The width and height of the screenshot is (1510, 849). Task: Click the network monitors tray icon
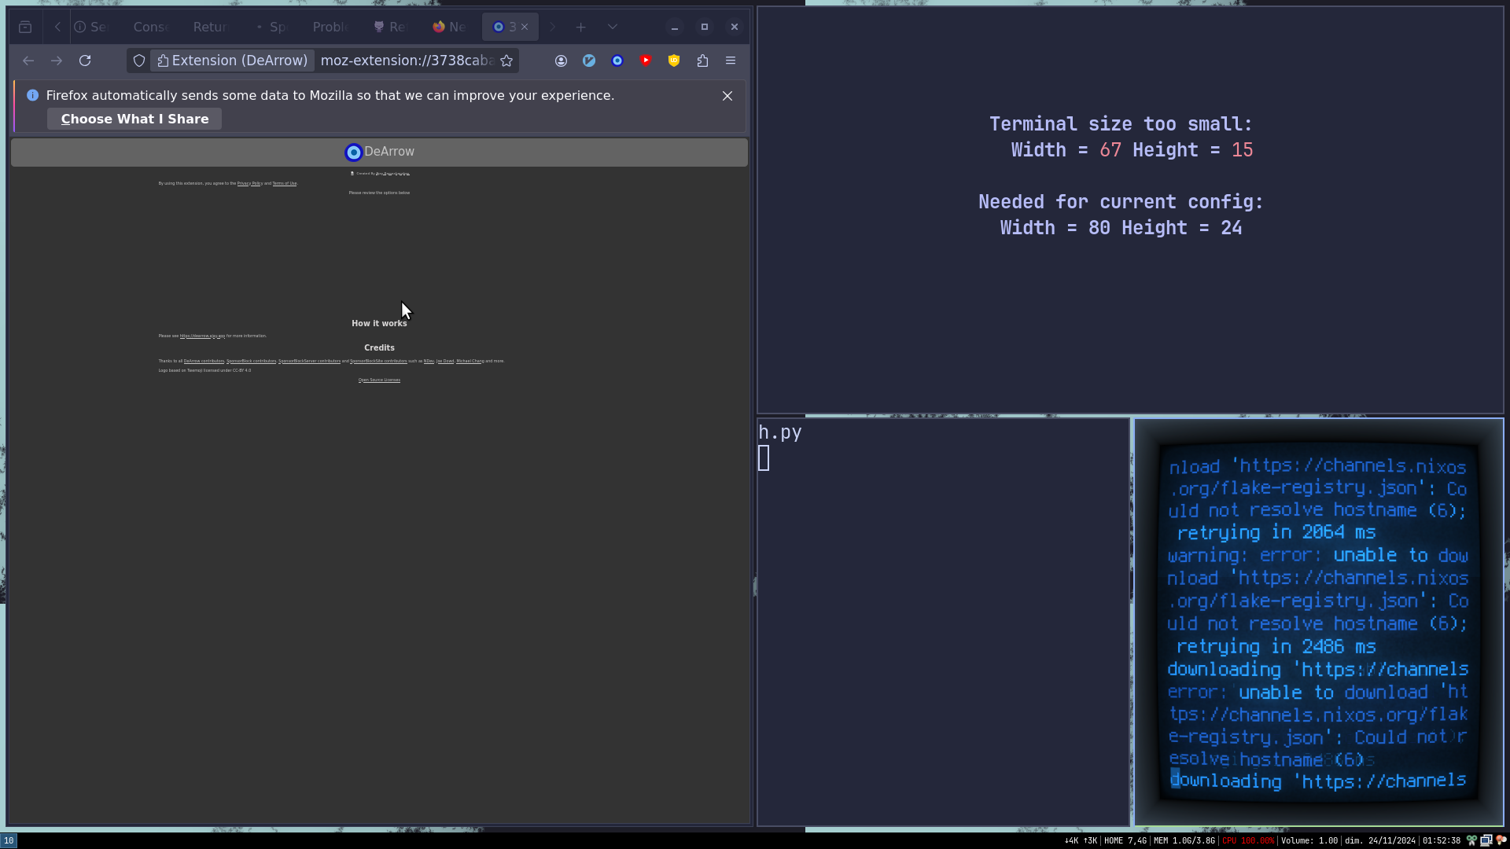tap(1486, 840)
